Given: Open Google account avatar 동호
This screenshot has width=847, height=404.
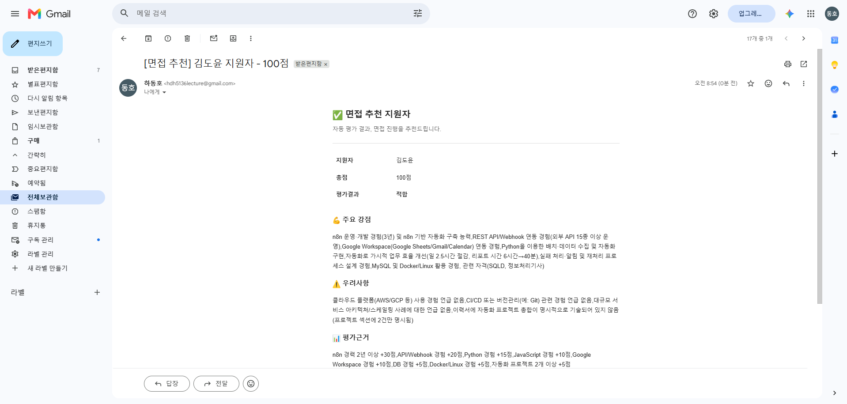Looking at the screenshot, I should click(832, 14).
